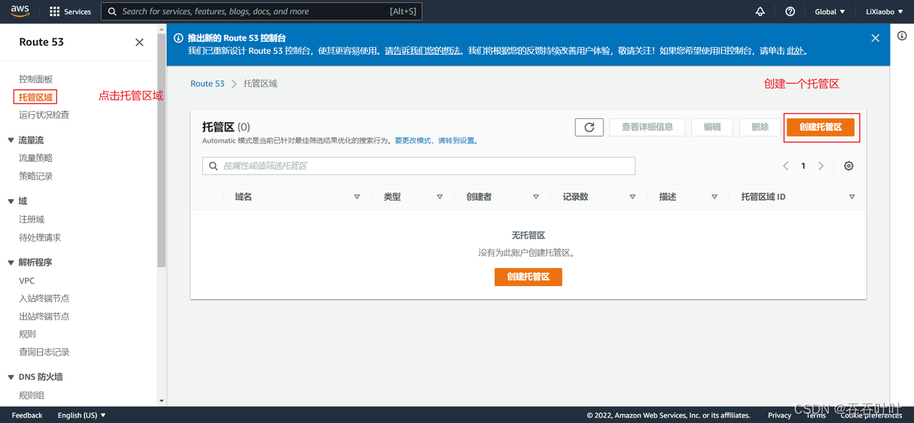Click the sidebar scroll down arrow

[x=161, y=401]
